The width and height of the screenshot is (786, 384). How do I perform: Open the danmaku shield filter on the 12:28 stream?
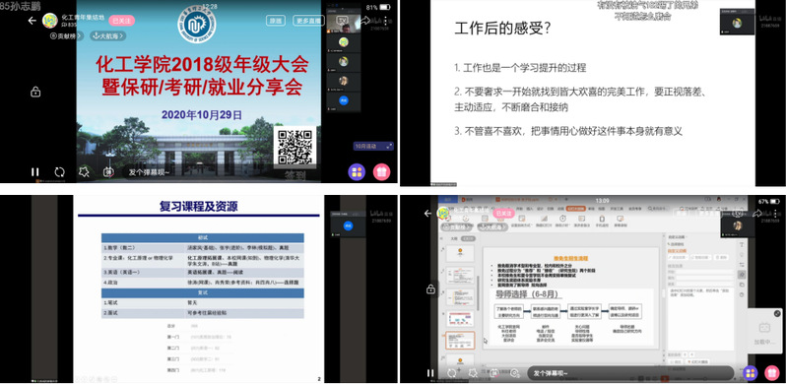click(x=84, y=172)
